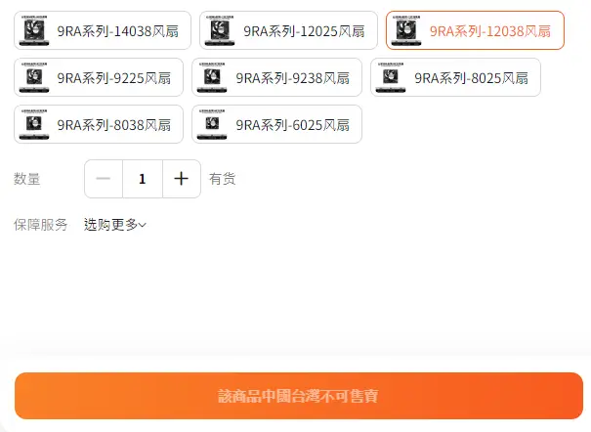Select the 9RA系列-9225风扇 variant label

coord(113,78)
